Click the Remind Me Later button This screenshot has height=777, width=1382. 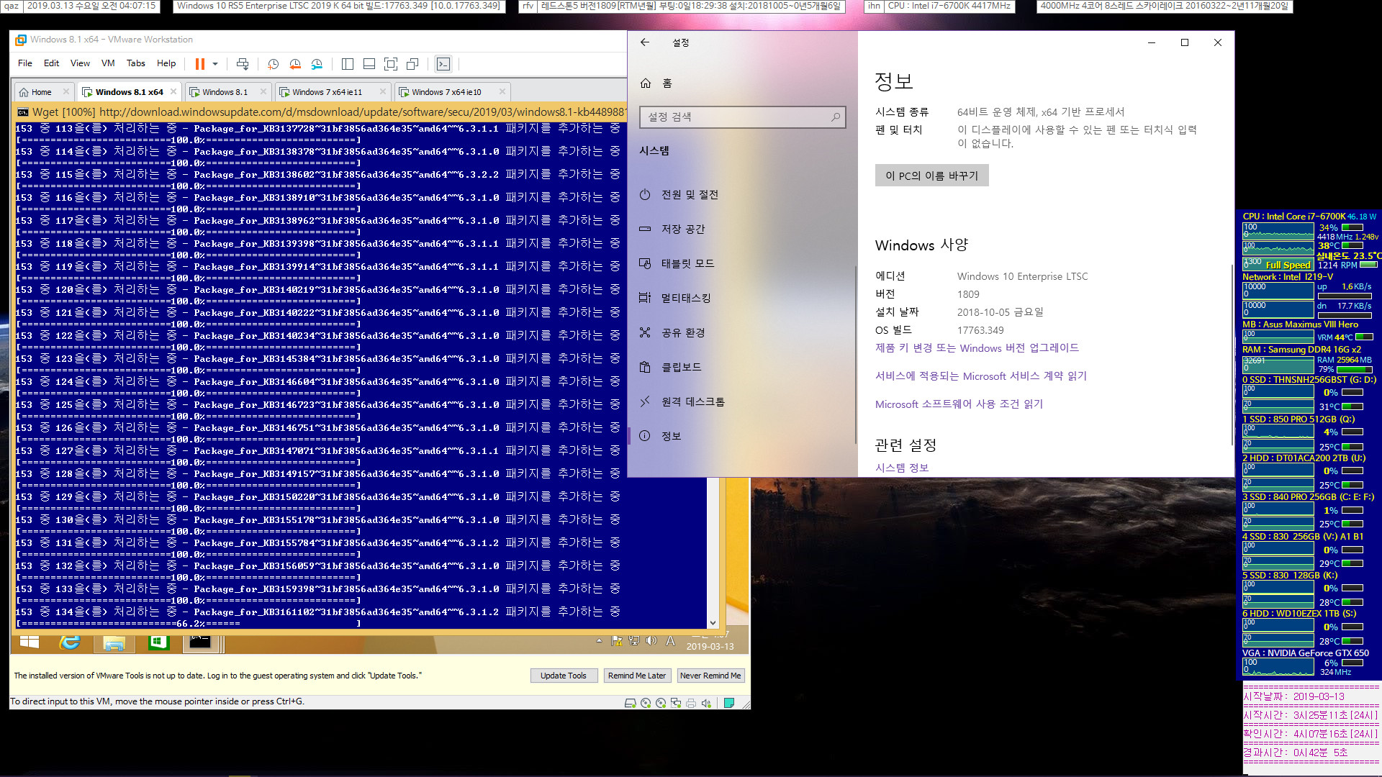(637, 676)
